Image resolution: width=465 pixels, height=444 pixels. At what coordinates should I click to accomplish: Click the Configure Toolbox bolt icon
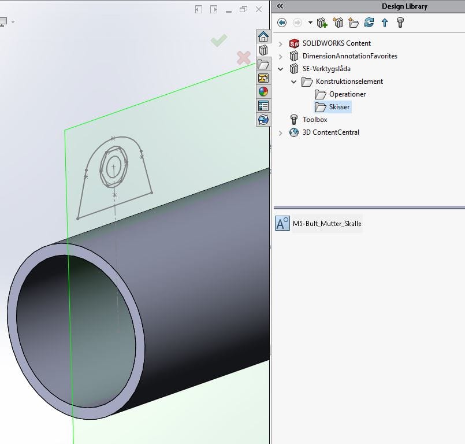400,23
